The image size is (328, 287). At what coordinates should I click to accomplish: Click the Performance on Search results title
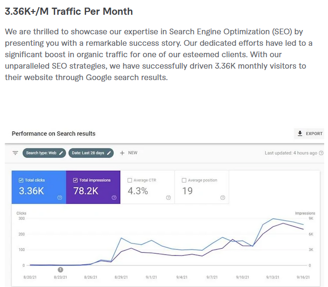pyautogui.click(x=53, y=133)
